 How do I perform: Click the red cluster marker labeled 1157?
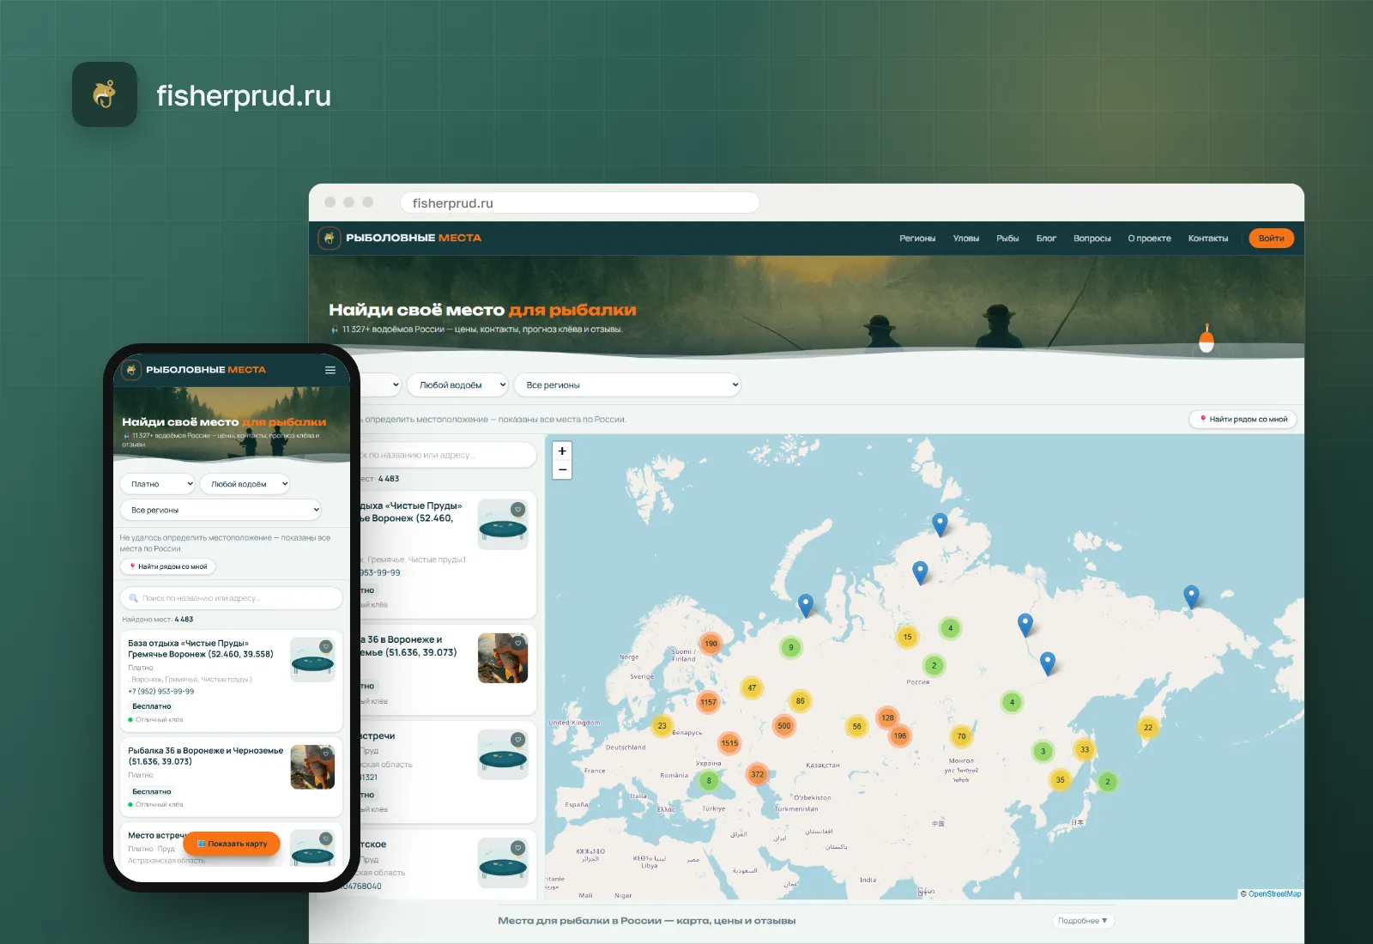[x=708, y=702]
